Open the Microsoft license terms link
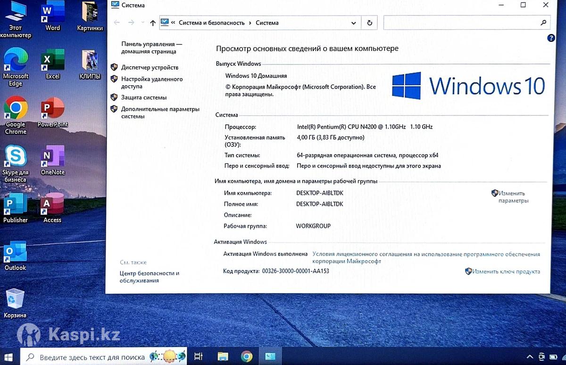 pos(426,258)
